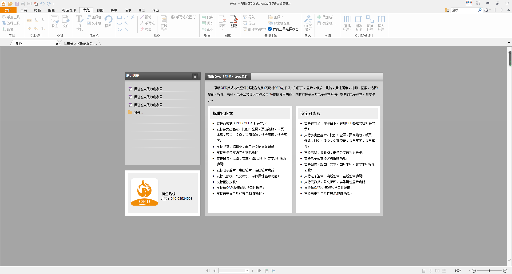512x274 pixels.
Task: Expand the page number combo box
Action: click(247, 271)
